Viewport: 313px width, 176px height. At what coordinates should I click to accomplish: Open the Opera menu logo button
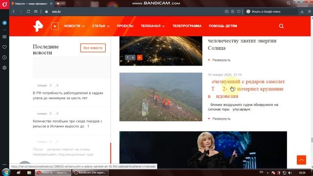click(4, 4)
